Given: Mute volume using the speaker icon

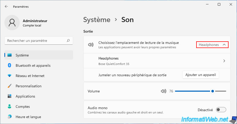Looking at the screenshot, I should pos(163,91).
